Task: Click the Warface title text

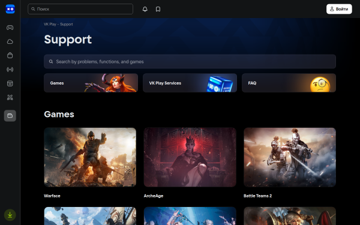Action: (x=52, y=196)
